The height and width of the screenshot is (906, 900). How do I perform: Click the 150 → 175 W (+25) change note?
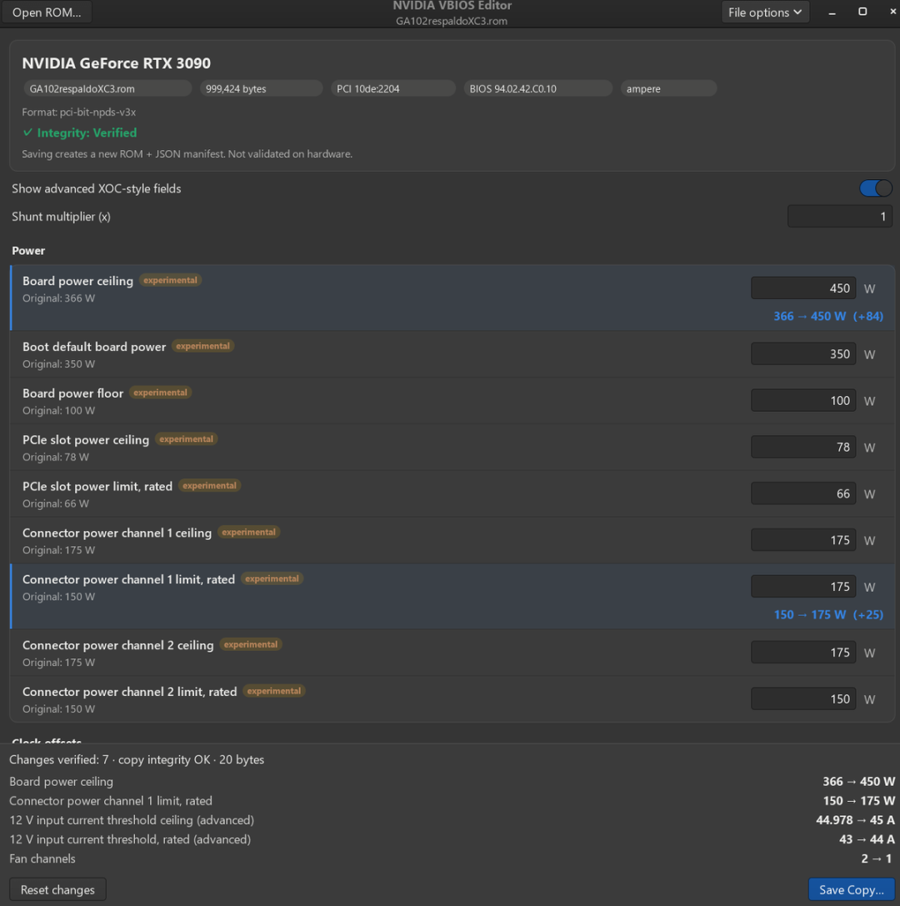click(x=828, y=615)
